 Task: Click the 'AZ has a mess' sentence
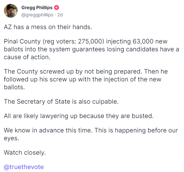[48, 27]
